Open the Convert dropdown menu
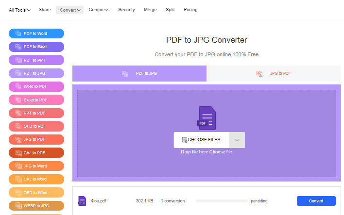Viewport: 344px width, 215px height. (70, 10)
